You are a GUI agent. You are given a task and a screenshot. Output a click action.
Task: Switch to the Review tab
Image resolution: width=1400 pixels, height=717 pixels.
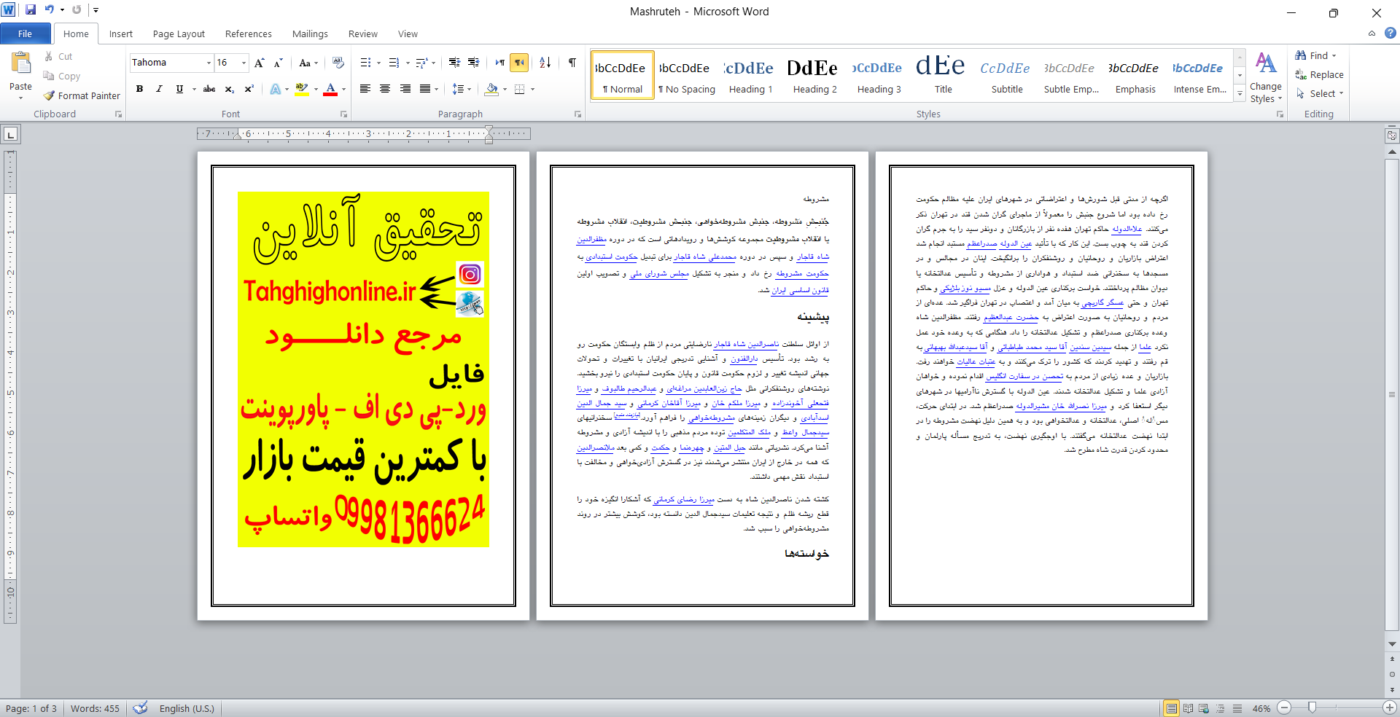click(362, 34)
